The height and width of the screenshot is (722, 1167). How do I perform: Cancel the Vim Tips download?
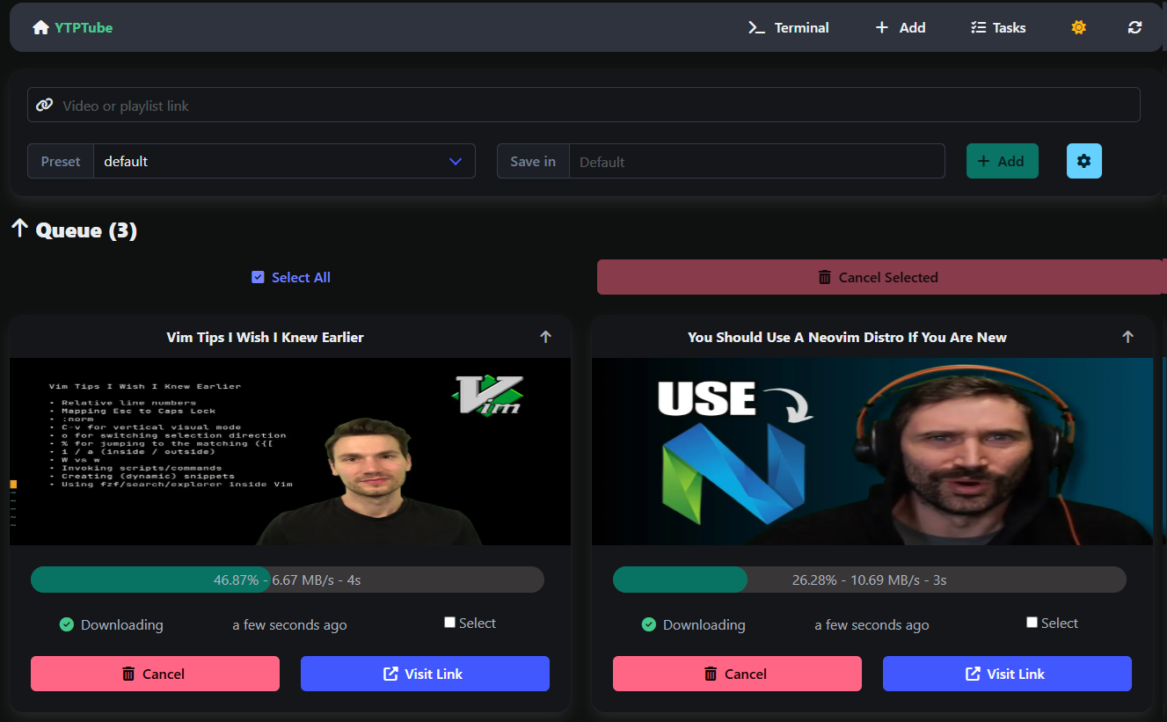[x=155, y=674]
